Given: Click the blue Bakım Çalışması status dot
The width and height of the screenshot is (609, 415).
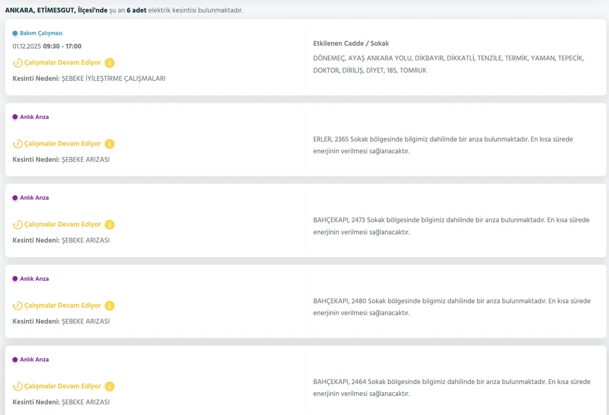Looking at the screenshot, I should [15, 33].
